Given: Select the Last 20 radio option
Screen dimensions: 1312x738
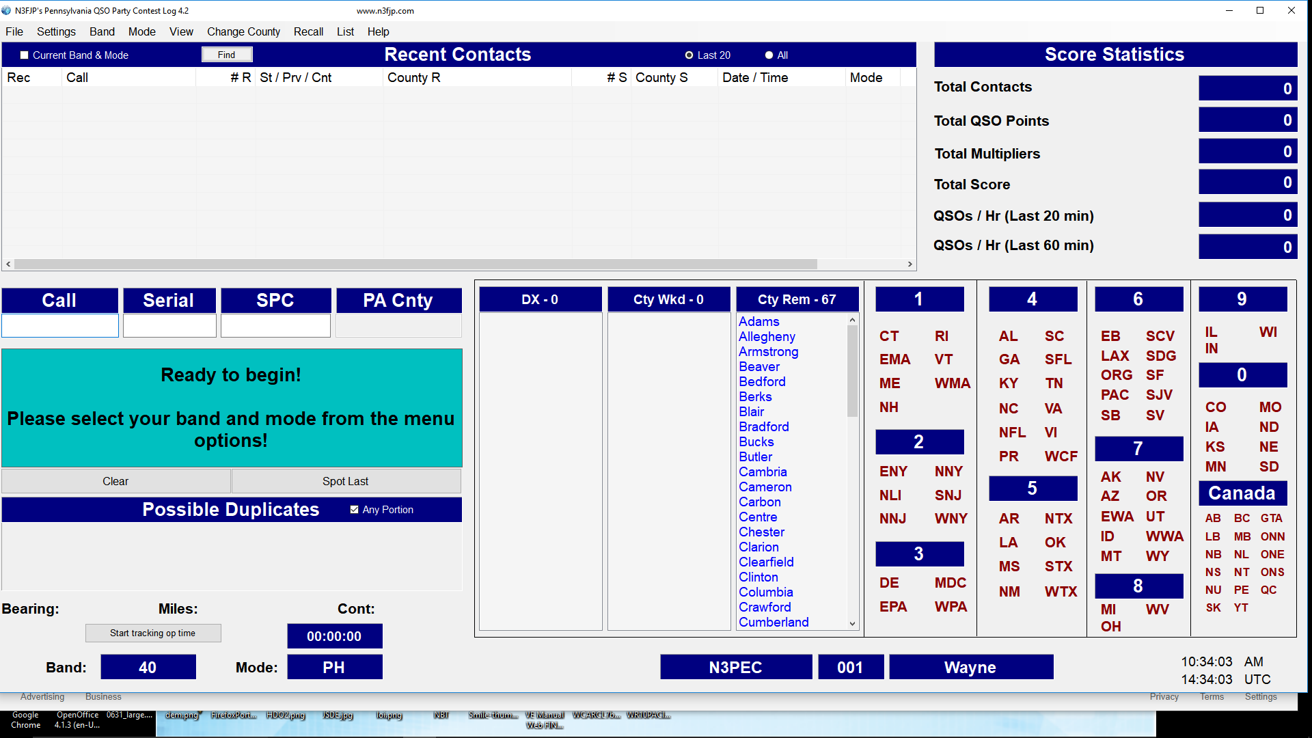Looking at the screenshot, I should pyautogui.click(x=689, y=55).
